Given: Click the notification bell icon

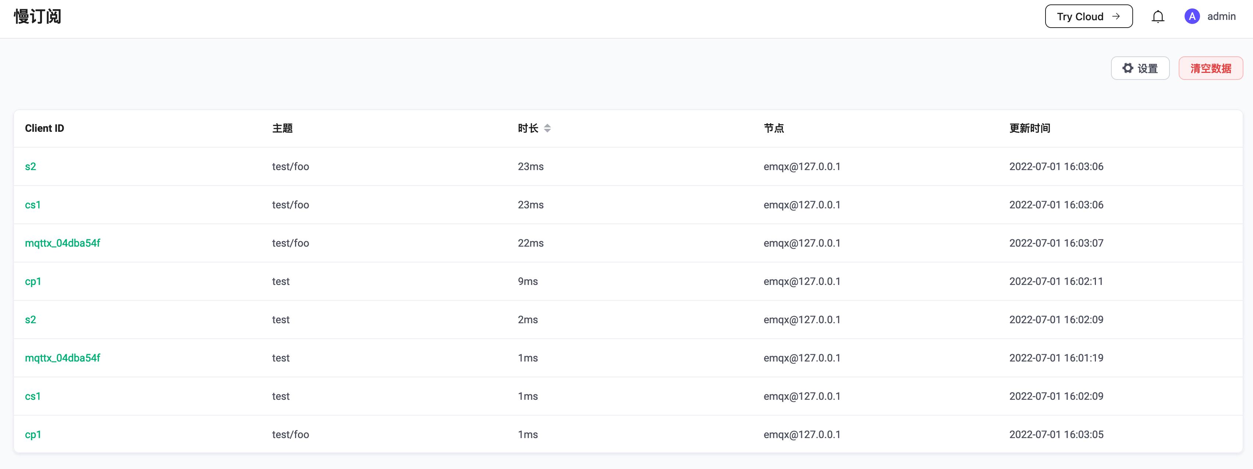Looking at the screenshot, I should [x=1158, y=16].
